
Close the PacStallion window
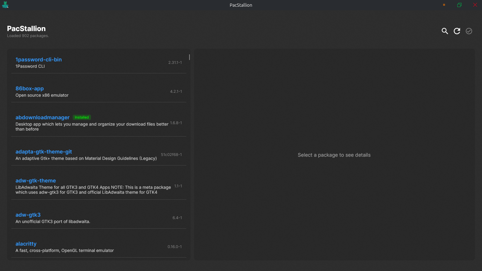tap(475, 5)
